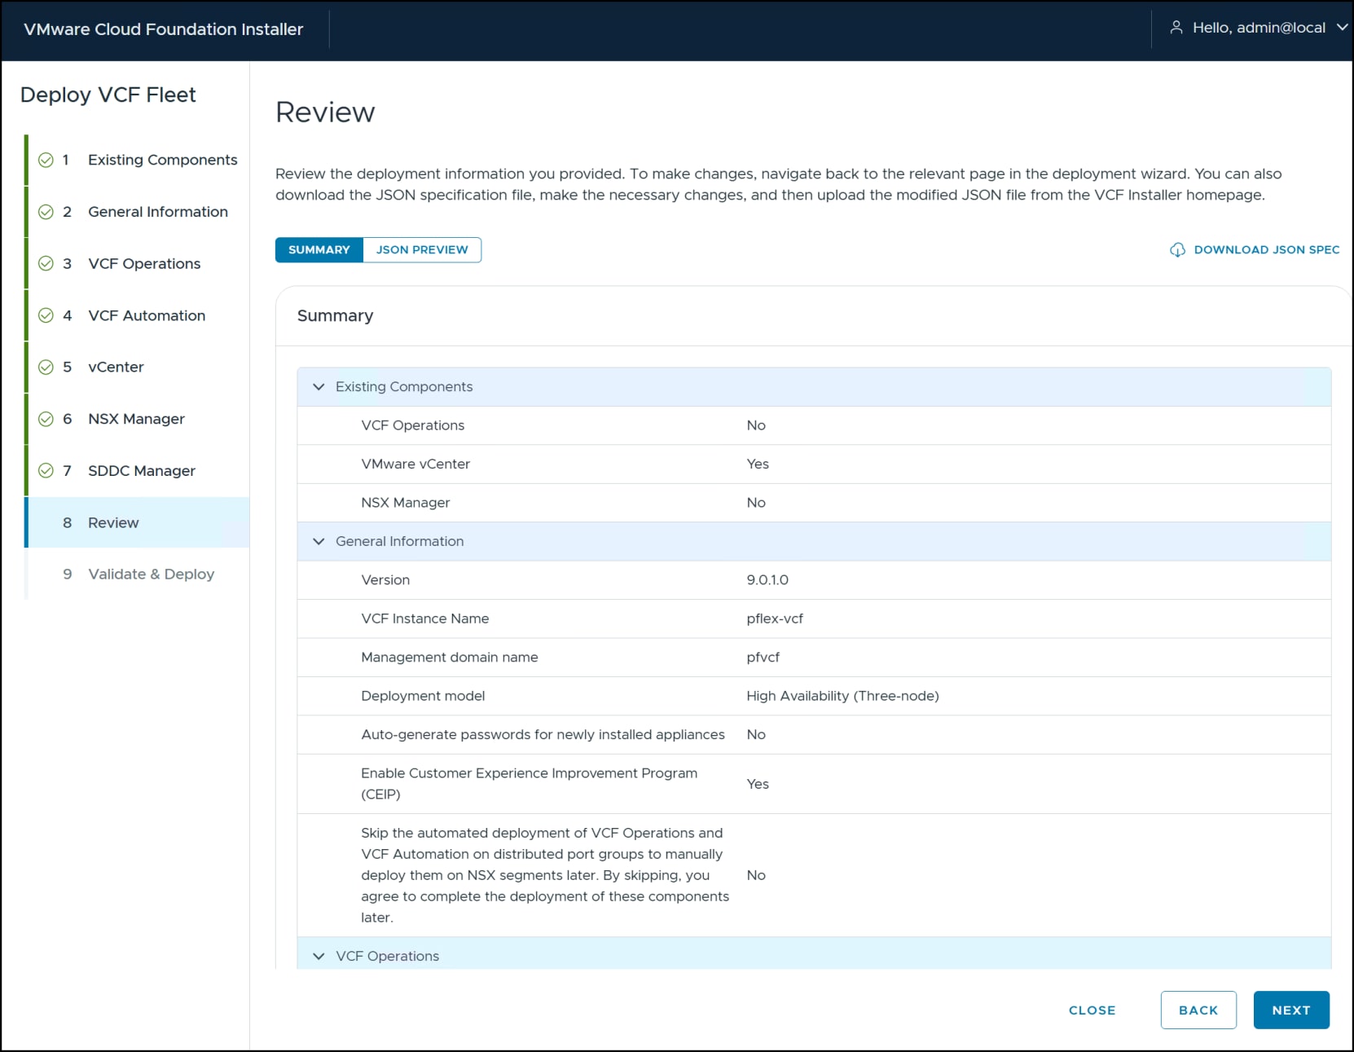Viewport: 1354px width, 1052px height.
Task: Click the download cloud icon for JSON spec
Action: tap(1177, 250)
